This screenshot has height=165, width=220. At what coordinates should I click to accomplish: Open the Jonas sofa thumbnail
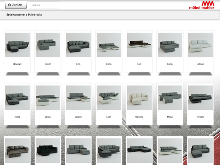point(48,98)
